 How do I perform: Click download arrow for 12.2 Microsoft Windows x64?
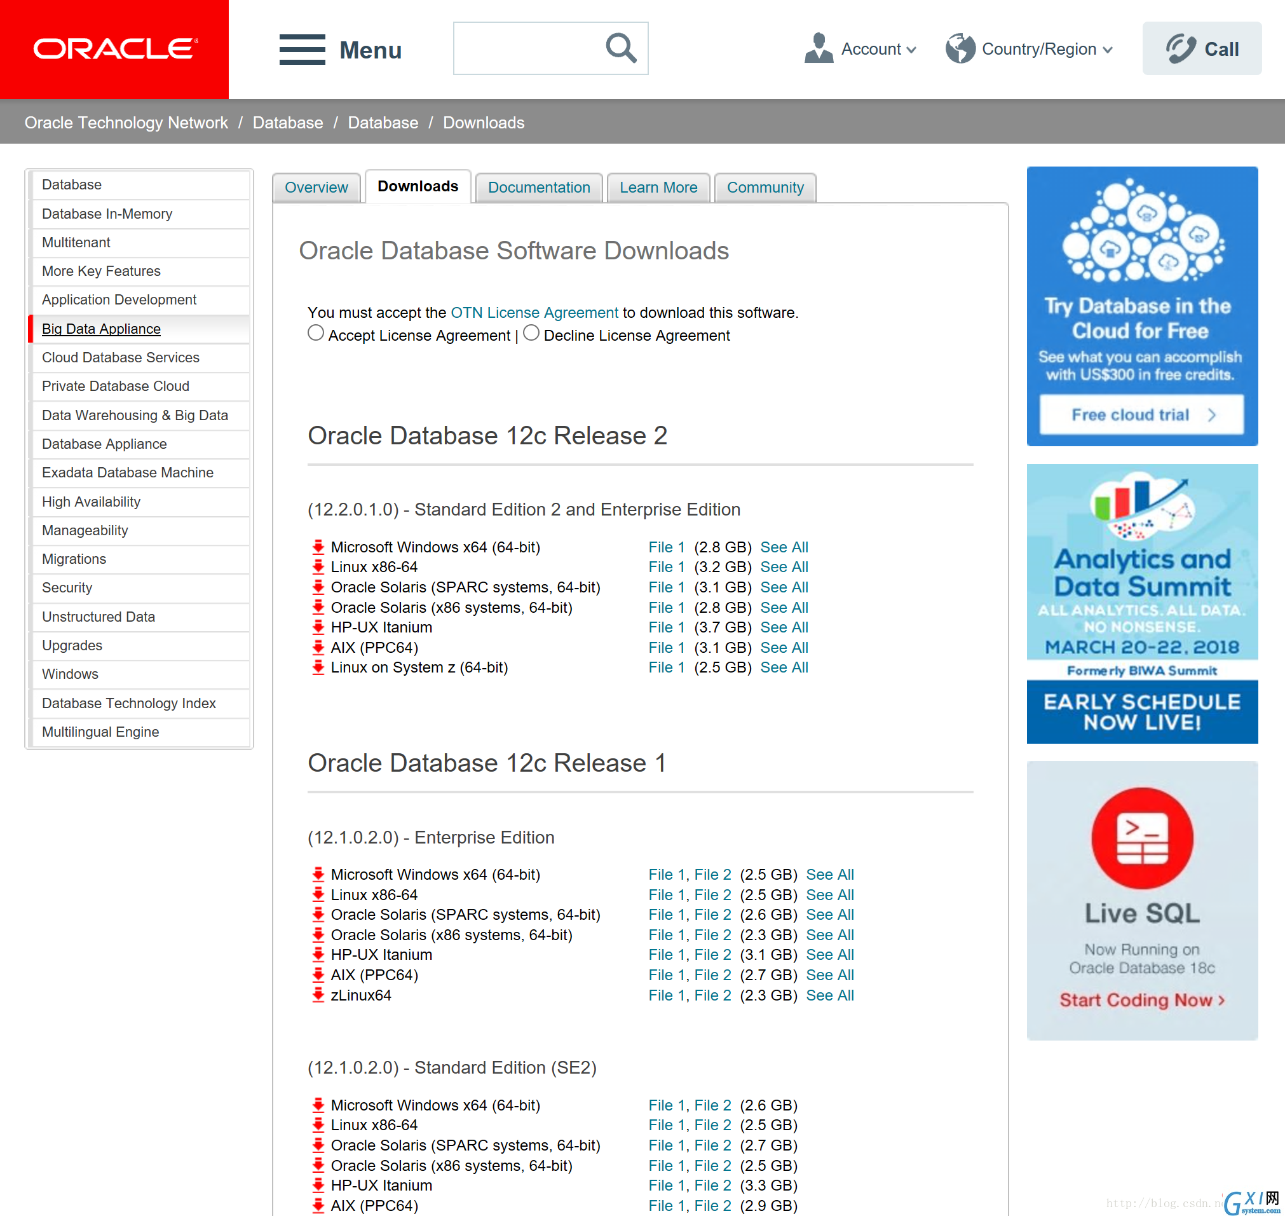click(318, 547)
